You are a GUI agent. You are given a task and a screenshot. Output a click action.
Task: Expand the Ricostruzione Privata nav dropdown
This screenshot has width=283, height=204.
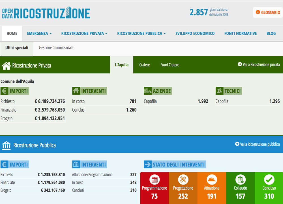(84, 33)
